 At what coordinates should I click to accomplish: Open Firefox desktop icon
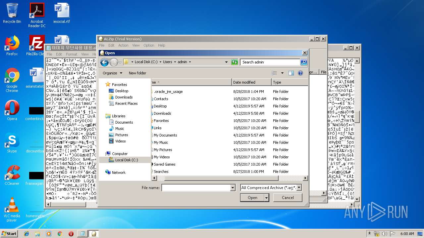(12, 46)
